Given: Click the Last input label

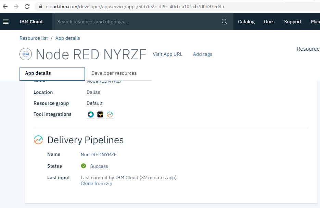Looking at the screenshot, I should (x=59, y=178).
